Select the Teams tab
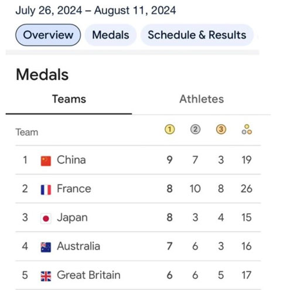 coord(69,99)
